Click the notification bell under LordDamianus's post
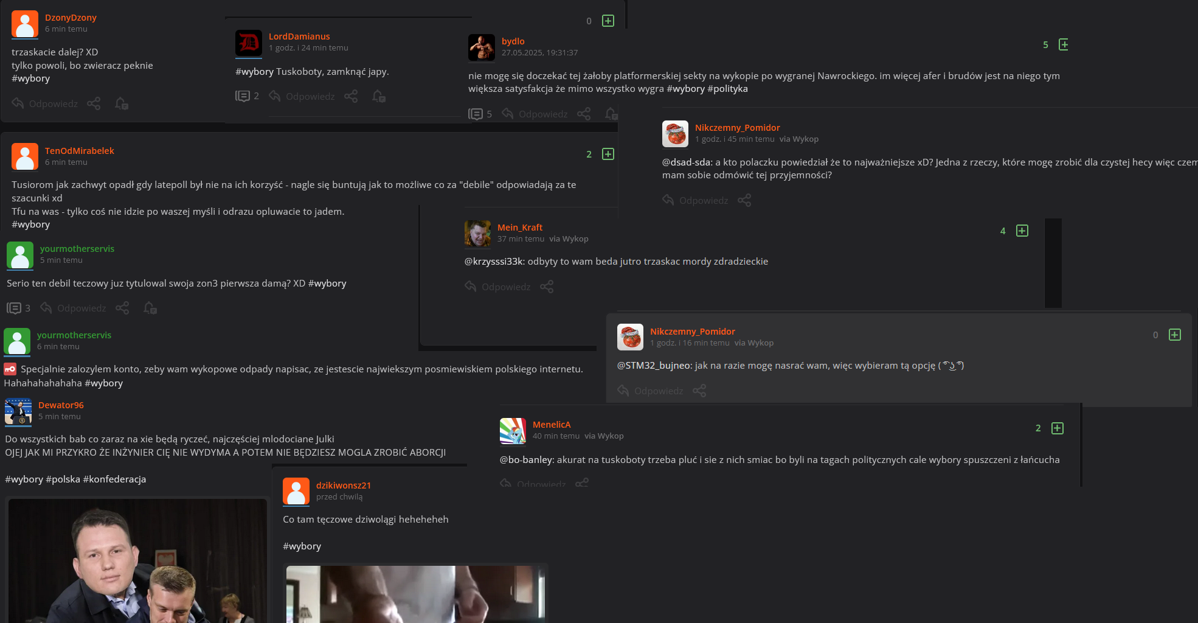The image size is (1198, 623). (x=378, y=96)
